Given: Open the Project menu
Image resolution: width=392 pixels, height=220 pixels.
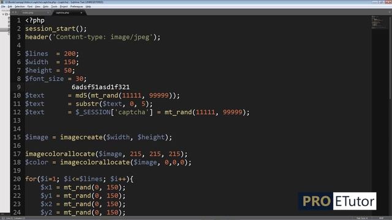Looking at the screenshot, I should coord(64,7).
